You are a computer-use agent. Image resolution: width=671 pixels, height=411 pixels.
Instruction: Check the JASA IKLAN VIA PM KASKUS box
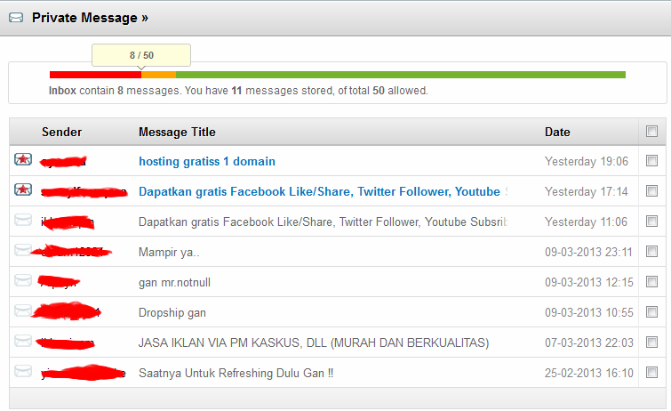(x=651, y=342)
